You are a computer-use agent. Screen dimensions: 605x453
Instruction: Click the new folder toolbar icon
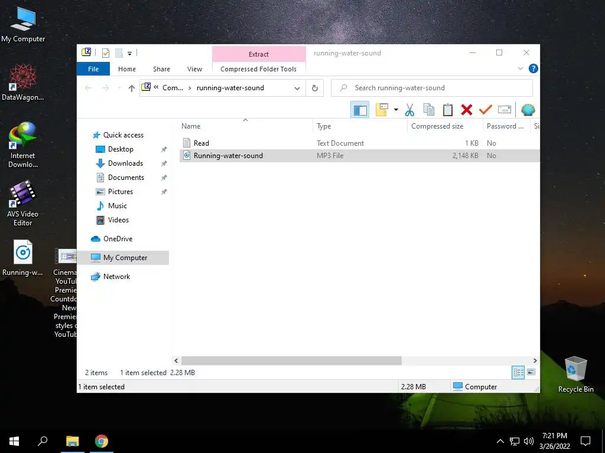[382, 110]
